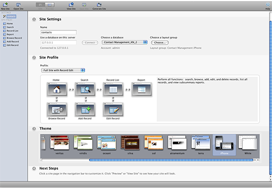The image size is (272, 189).
Task: Click the Choose... layout group button
Action: click(x=160, y=42)
